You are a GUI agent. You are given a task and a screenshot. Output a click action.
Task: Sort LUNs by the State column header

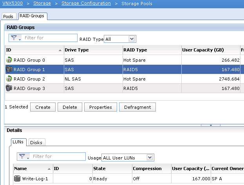(112, 169)
